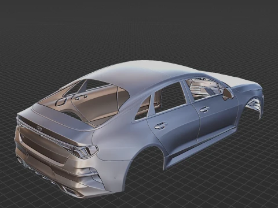
Task: Select the tail light on the car model
Action: [x=85, y=151]
